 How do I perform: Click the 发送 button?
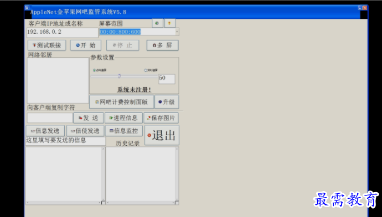click(x=89, y=118)
